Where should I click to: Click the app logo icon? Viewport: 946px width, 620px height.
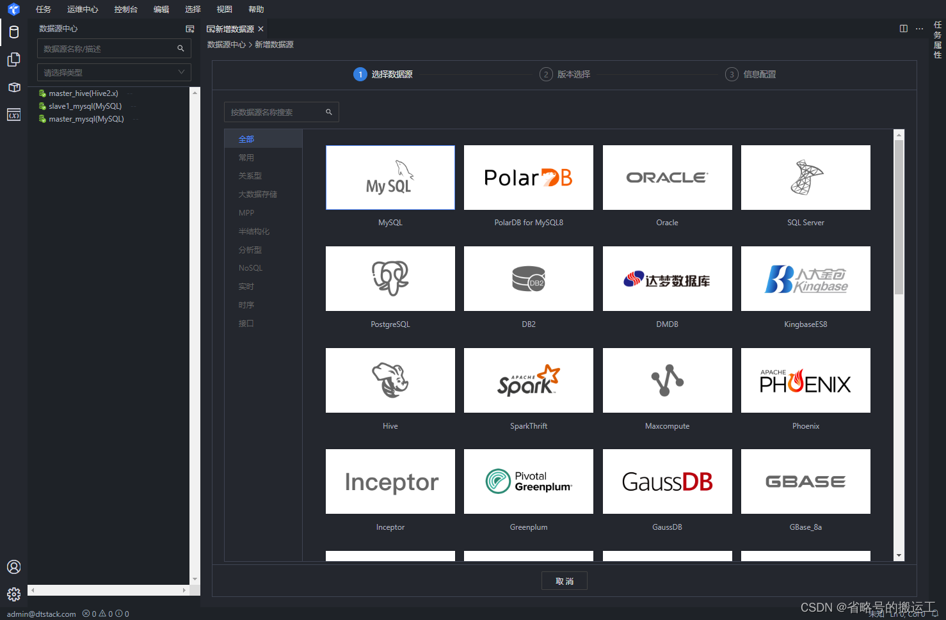13,10
